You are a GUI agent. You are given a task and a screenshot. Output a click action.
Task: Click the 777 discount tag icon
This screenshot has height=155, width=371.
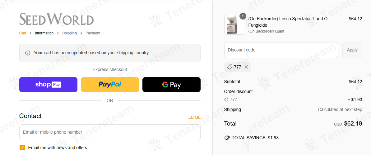(230, 67)
